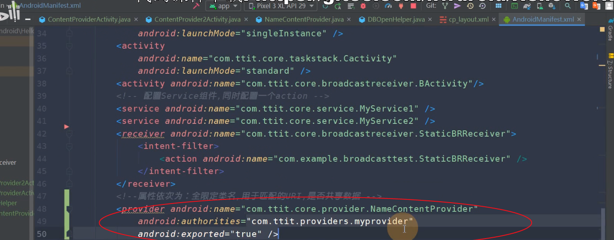Open the app run configuration dropdown

coord(223,6)
